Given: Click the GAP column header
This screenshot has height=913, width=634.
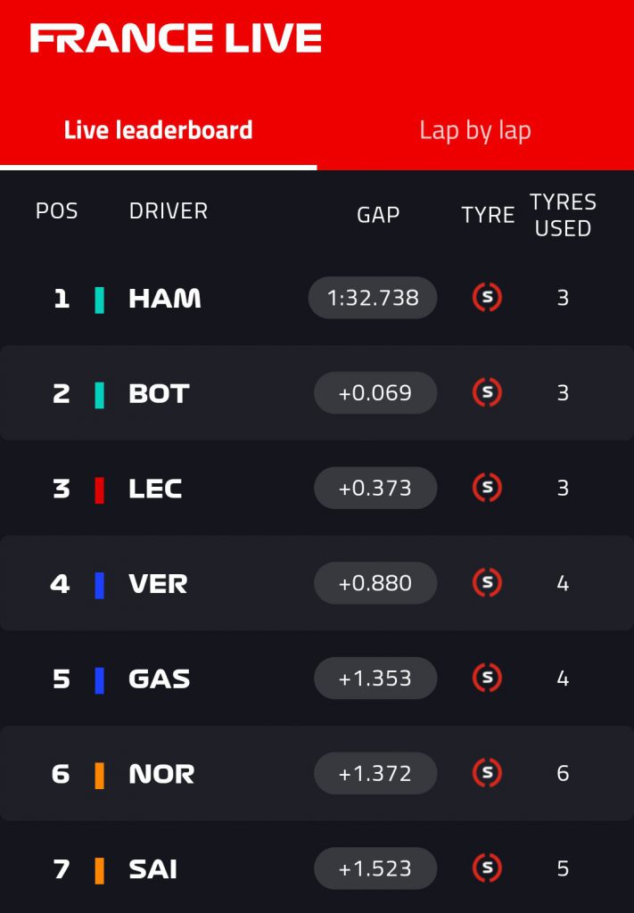Looking at the screenshot, I should click(x=378, y=215).
